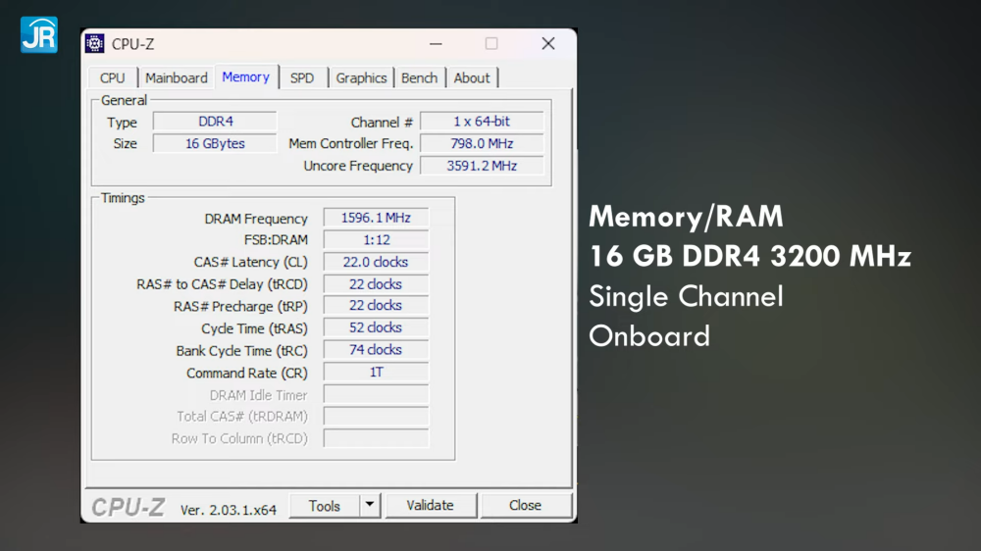The height and width of the screenshot is (551, 981).
Task: Click the JR logo in the corner
Action: pos(39,35)
